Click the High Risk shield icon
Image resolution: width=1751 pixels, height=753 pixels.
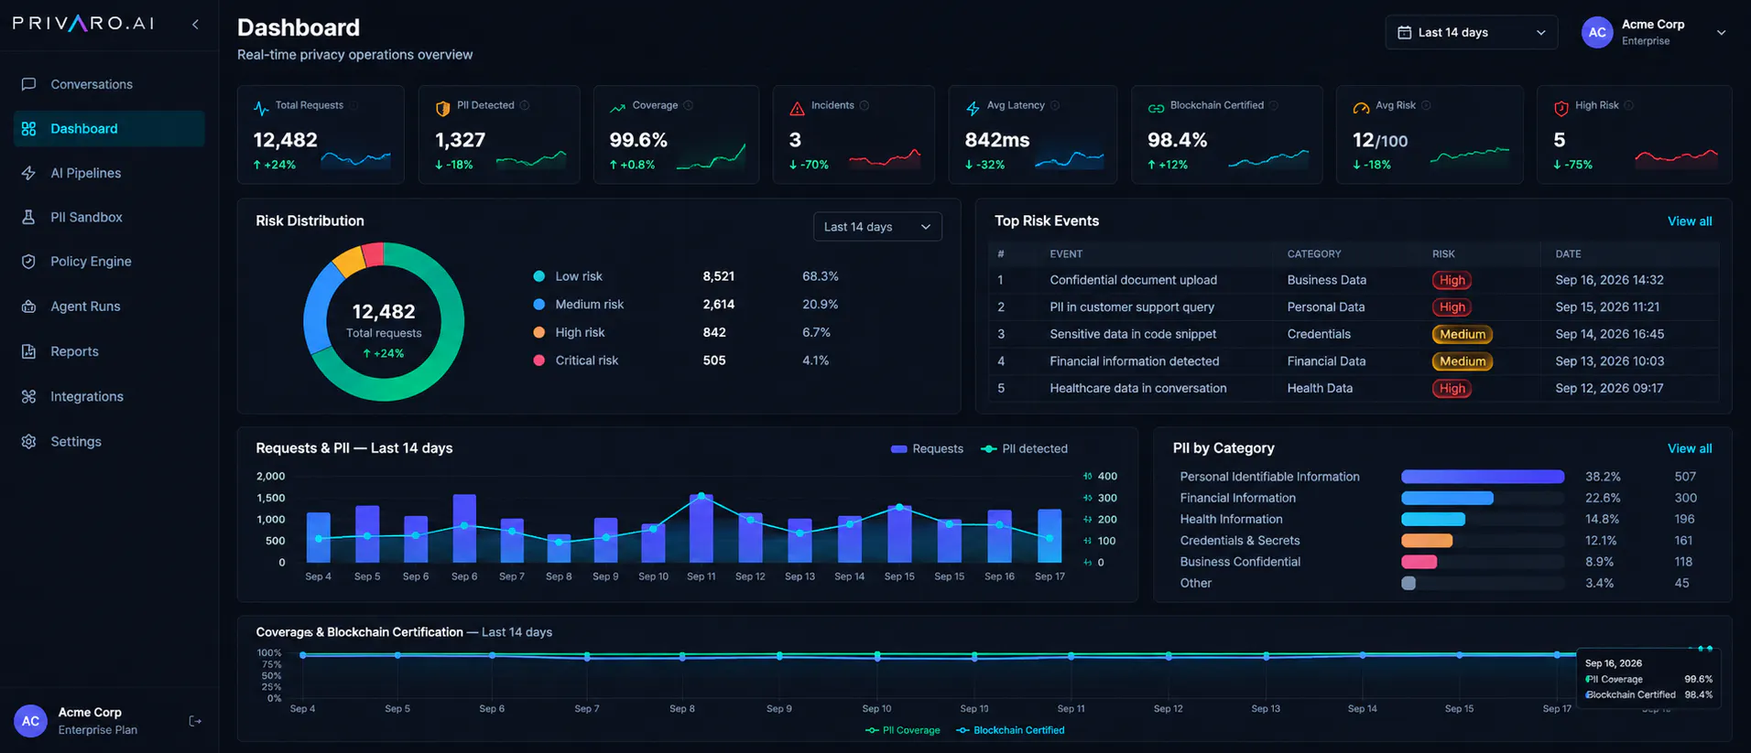1561,108
